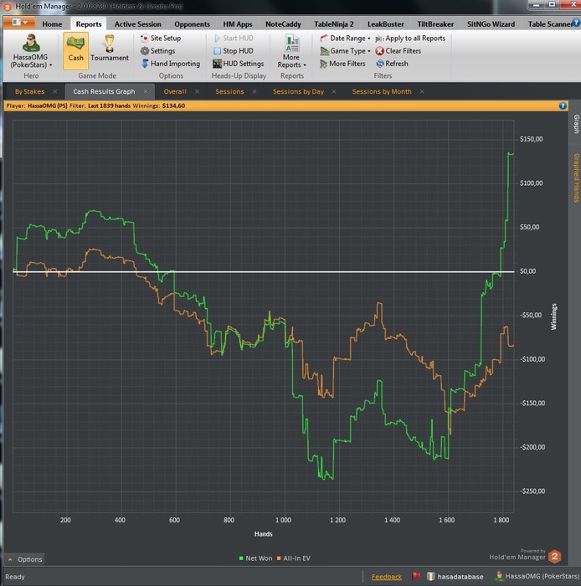Click the red flag status bar icon

point(416,576)
